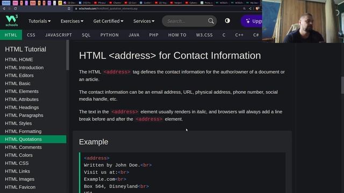Click the sparkle Upgrade button

coord(252,21)
